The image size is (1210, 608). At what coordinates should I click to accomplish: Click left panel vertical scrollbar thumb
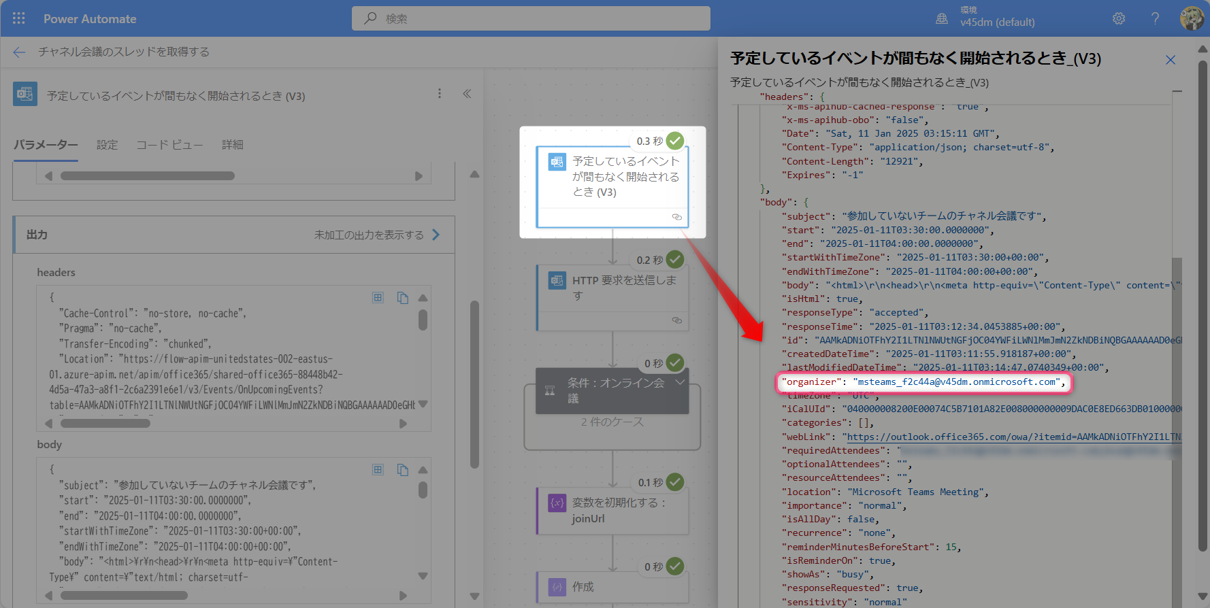tap(474, 384)
